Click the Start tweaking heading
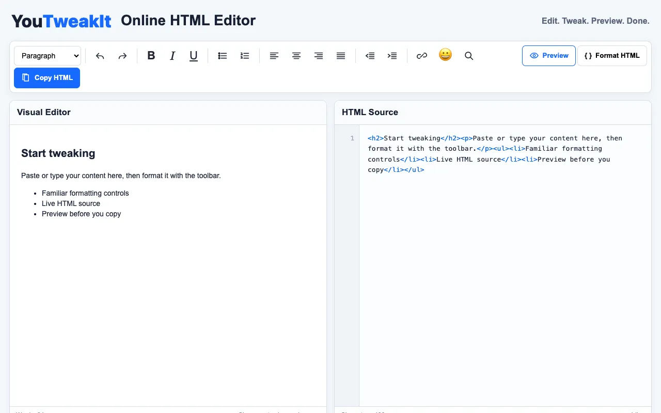The image size is (661, 413). 58,153
